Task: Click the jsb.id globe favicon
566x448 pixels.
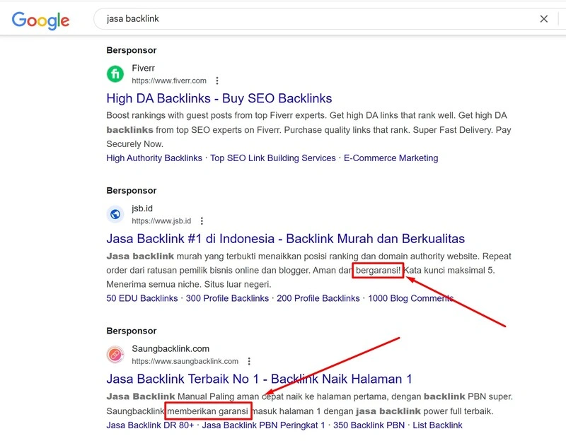Action: (x=115, y=214)
